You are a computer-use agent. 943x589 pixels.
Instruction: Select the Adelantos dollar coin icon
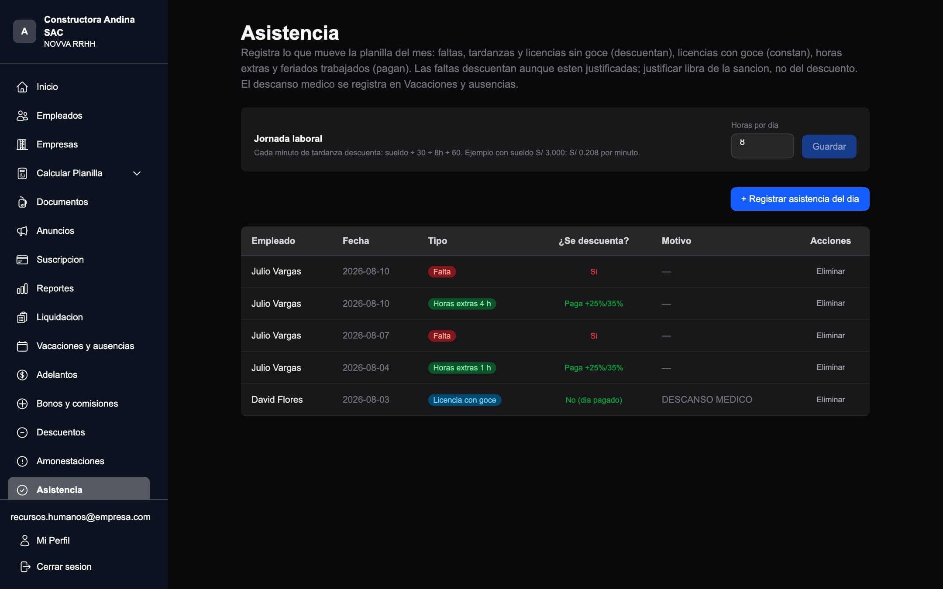point(22,375)
